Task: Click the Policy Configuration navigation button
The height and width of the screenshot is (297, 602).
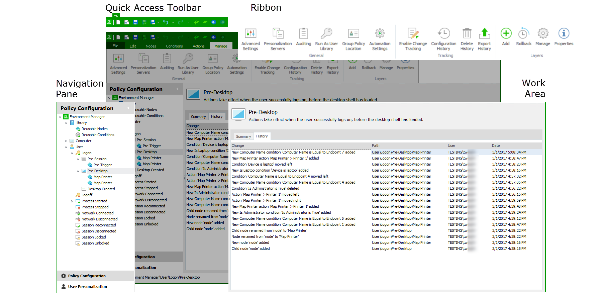Action: [87, 276]
